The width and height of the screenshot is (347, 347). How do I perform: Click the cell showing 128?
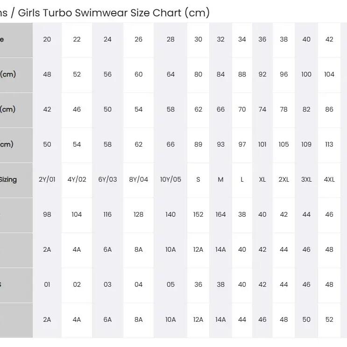pos(138,215)
